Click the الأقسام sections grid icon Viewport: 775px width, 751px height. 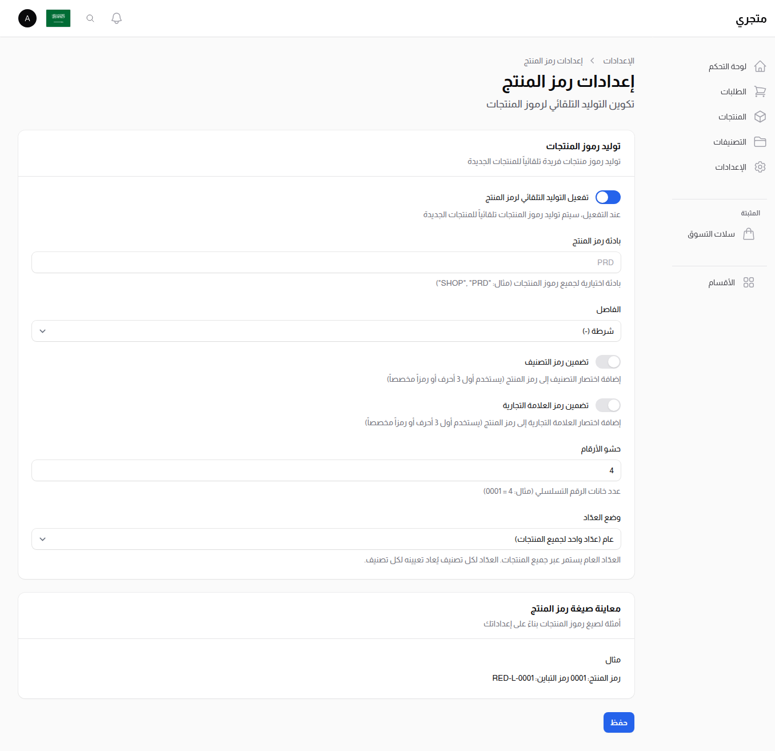click(749, 282)
